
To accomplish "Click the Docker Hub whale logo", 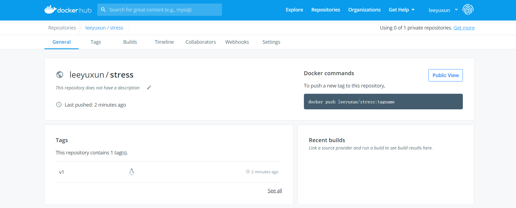I will (x=68, y=10).
